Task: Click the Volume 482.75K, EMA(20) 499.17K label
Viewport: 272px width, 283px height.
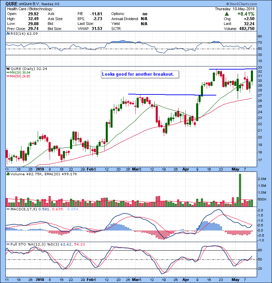Action: (x=44, y=174)
